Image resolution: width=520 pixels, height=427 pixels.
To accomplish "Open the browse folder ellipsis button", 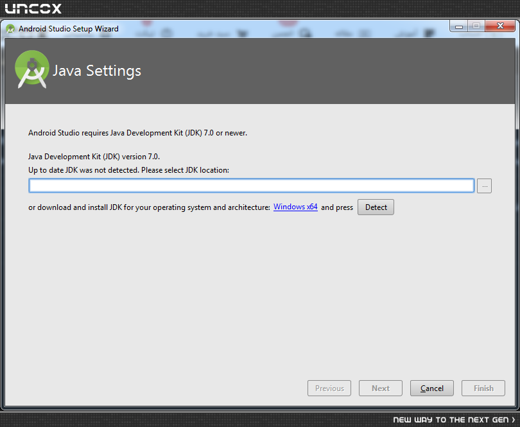I will [484, 186].
